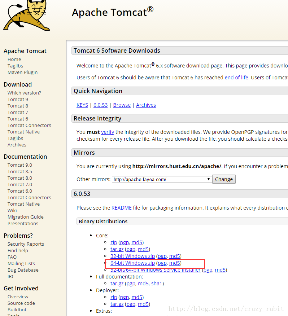Open the Browse link
This screenshot has height=316, width=288.
coord(122,105)
